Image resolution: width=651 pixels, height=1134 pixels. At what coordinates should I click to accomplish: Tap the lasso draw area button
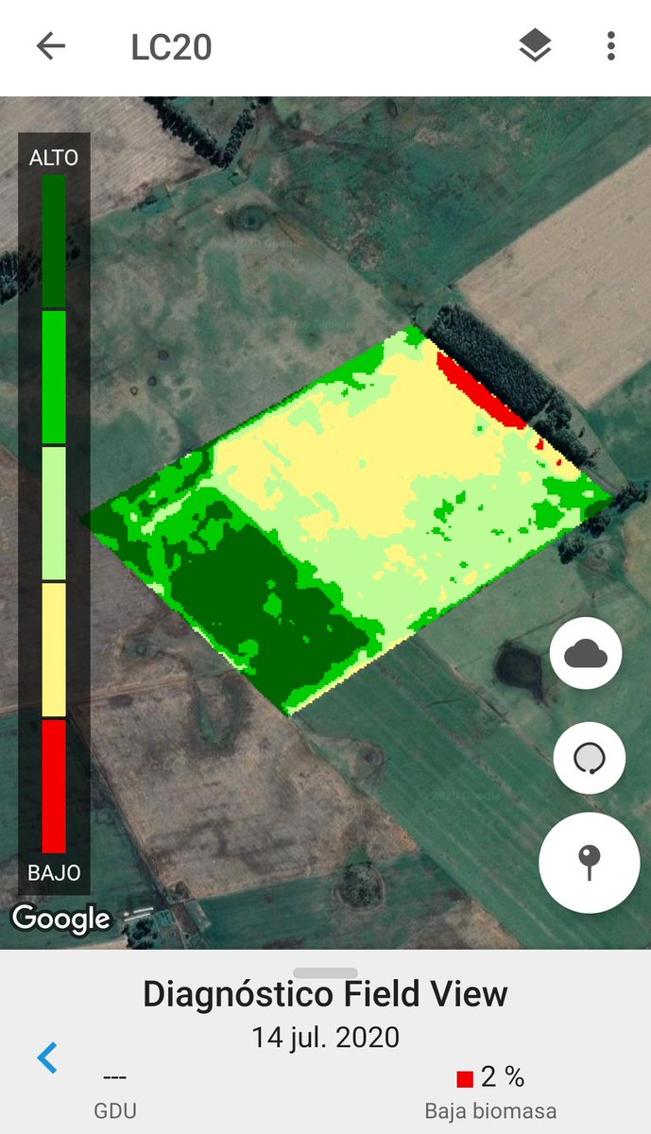pyautogui.click(x=588, y=758)
